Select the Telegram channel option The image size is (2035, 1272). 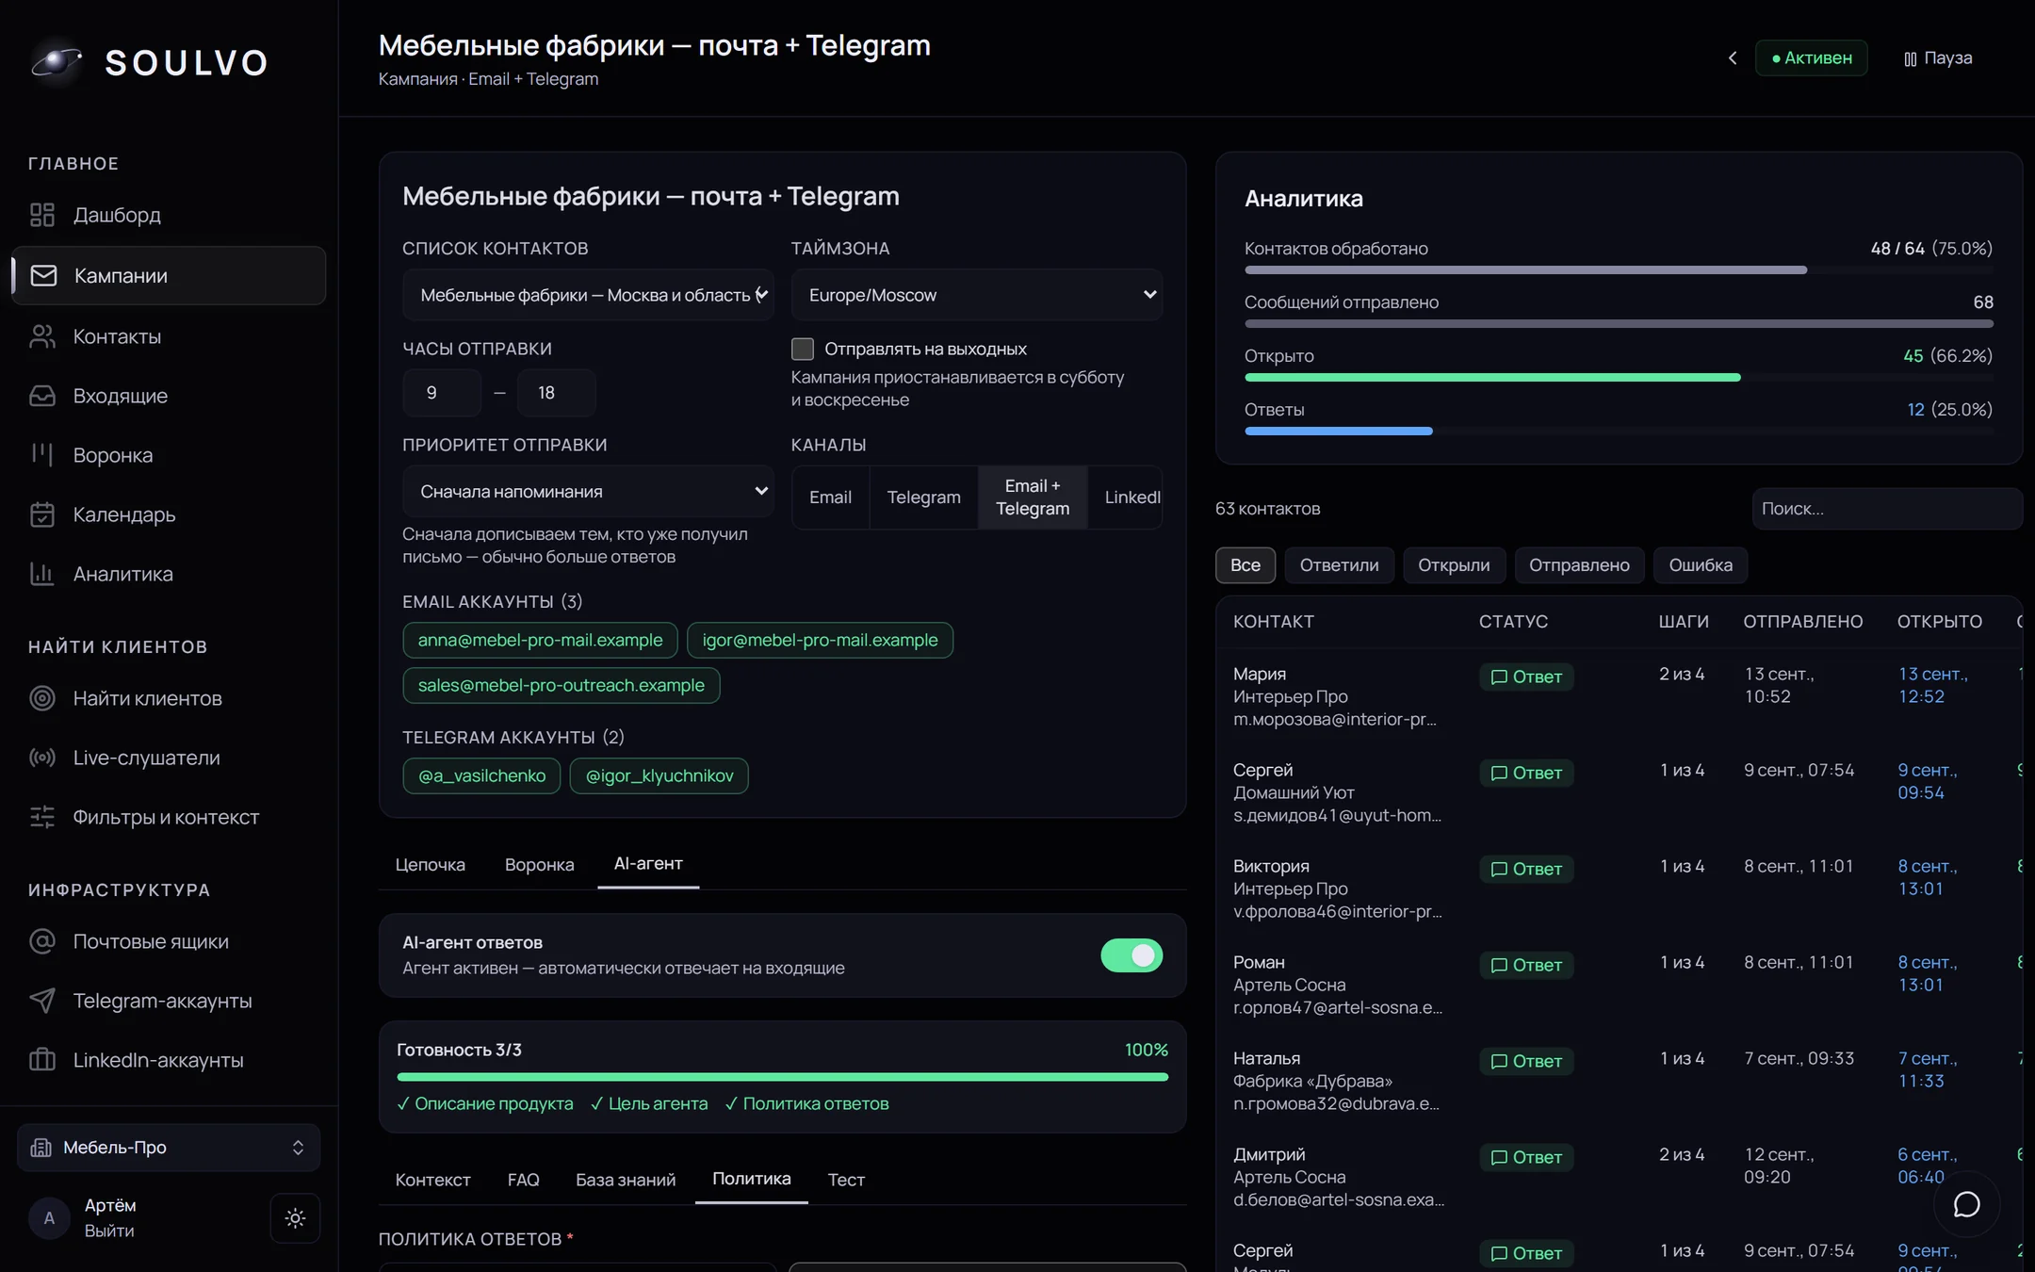click(x=924, y=497)
